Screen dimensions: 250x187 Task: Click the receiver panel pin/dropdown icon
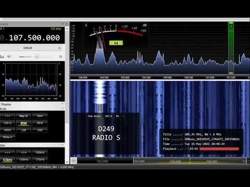coord(63,24)
